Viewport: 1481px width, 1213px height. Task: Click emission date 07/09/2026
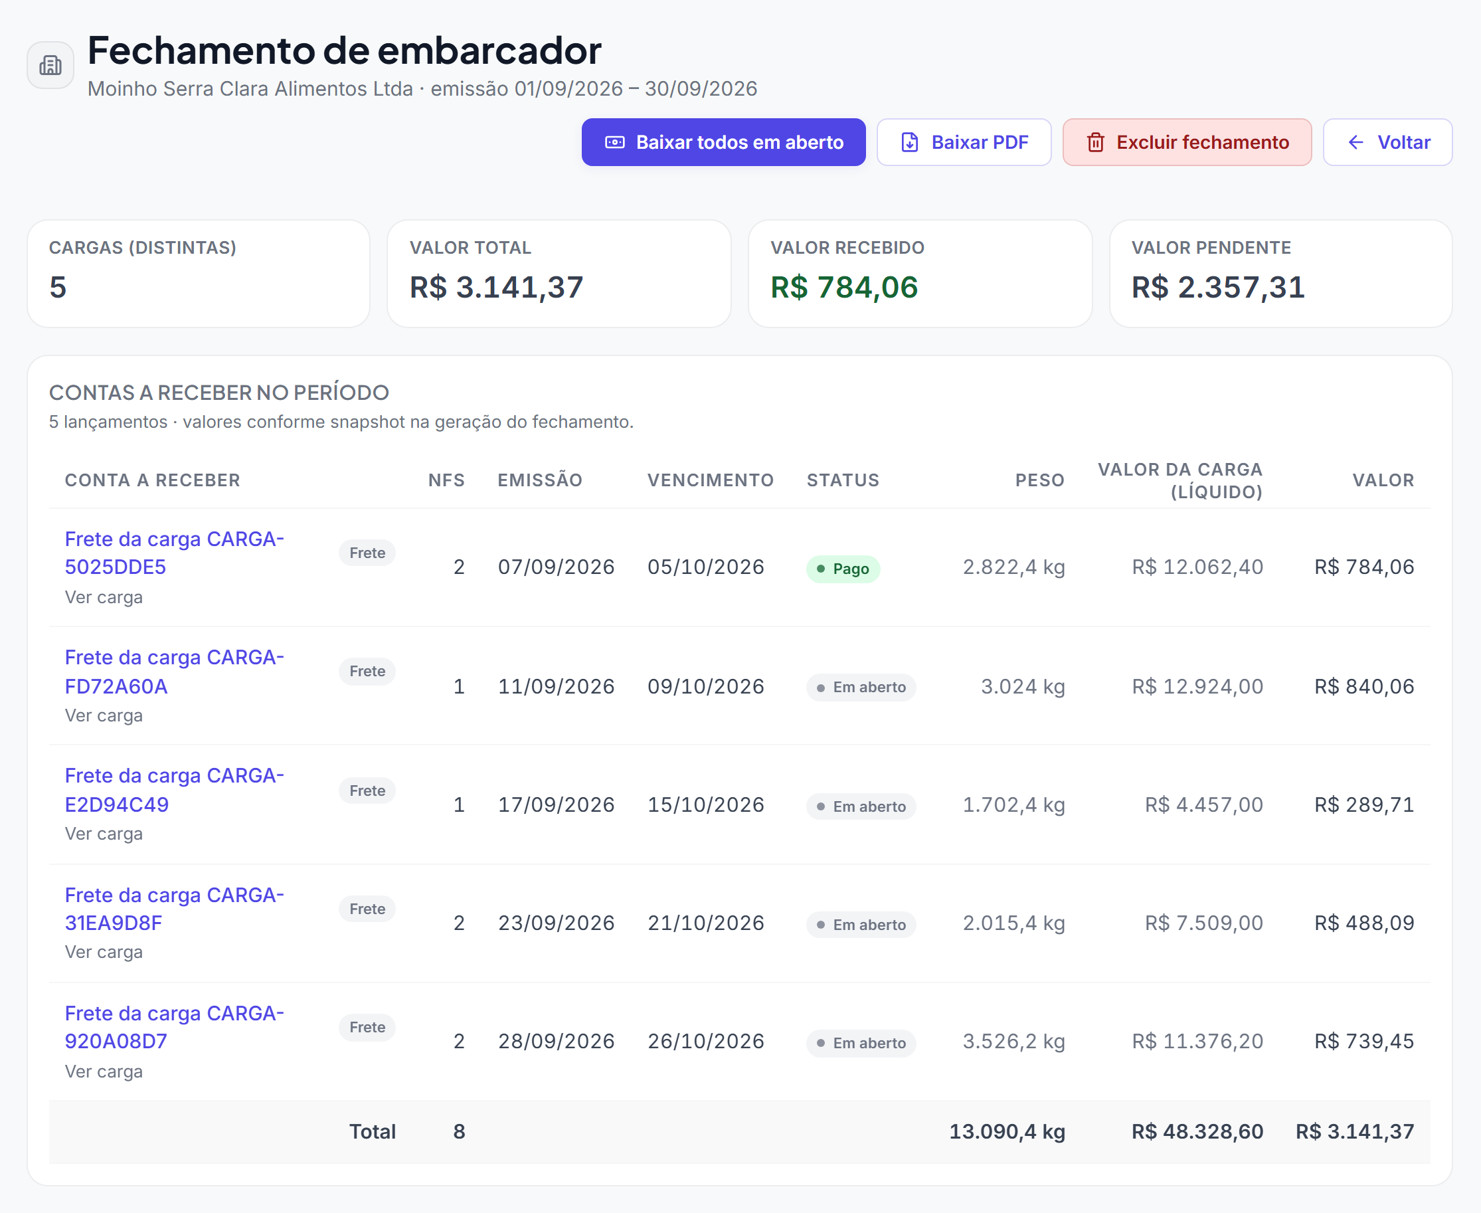click(x=556, y=567)
